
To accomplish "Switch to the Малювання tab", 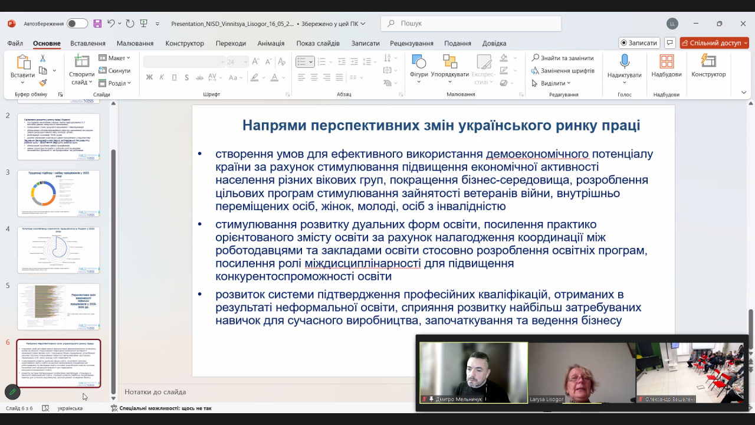I will coord(135,43).
